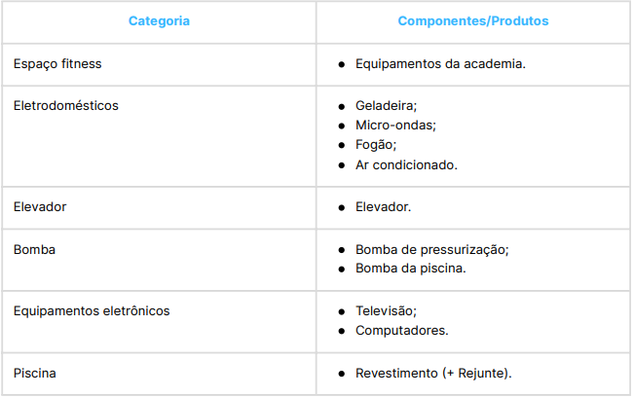The image size is (634, 397).
Task: Click the bulleted Elevador item in the products column
Action: coord(383,207)
